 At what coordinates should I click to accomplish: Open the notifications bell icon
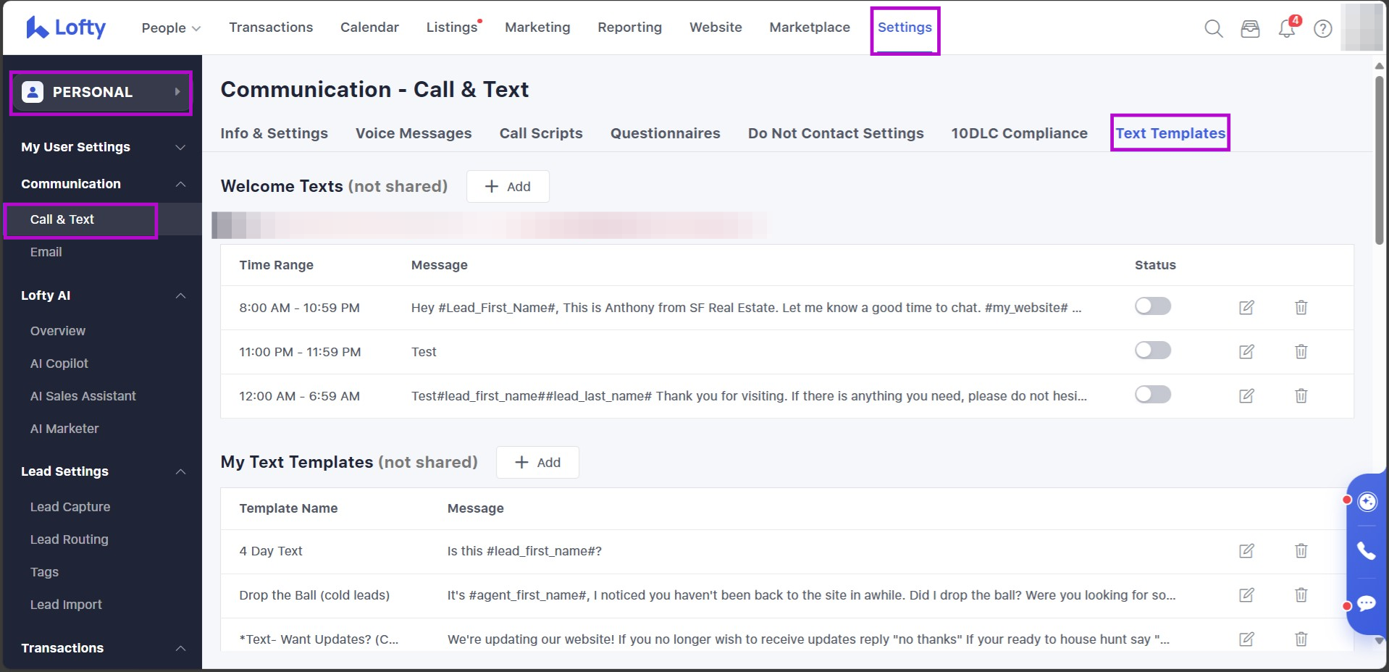coord(1287,28)
